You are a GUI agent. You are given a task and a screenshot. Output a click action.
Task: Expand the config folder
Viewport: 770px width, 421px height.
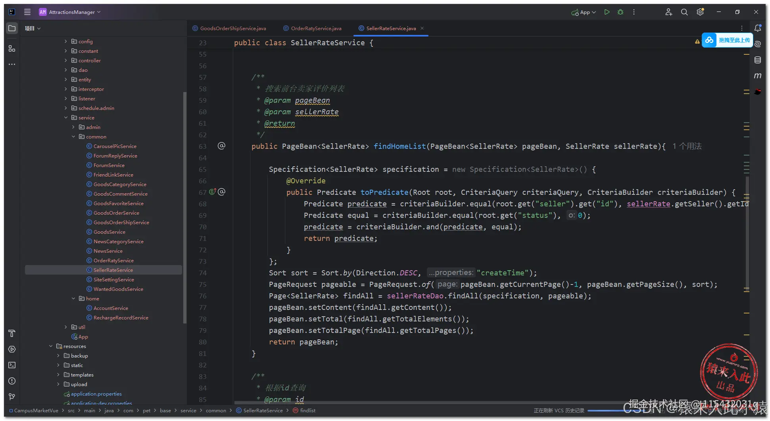pyautogui.click(x=66, y=41)
